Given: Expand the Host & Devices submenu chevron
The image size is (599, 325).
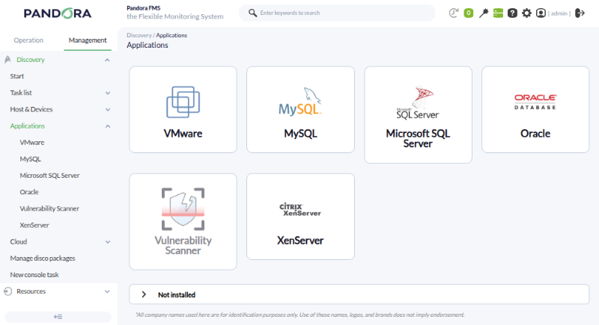Looking at the screenshot, I should (108, 109).
